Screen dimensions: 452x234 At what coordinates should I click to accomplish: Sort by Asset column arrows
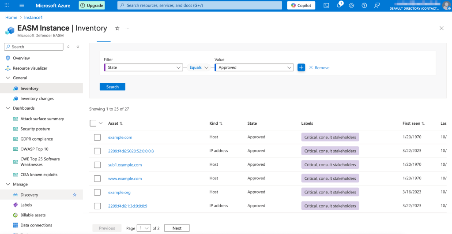click(121, 123)
